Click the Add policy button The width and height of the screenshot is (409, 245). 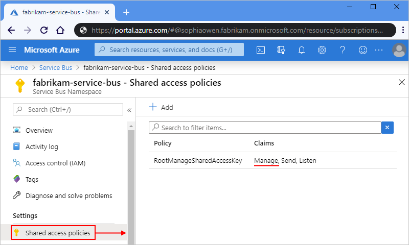(161, 107)
